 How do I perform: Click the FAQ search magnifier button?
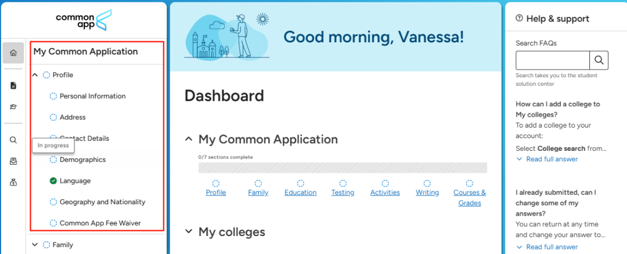[x=599, y=60]
